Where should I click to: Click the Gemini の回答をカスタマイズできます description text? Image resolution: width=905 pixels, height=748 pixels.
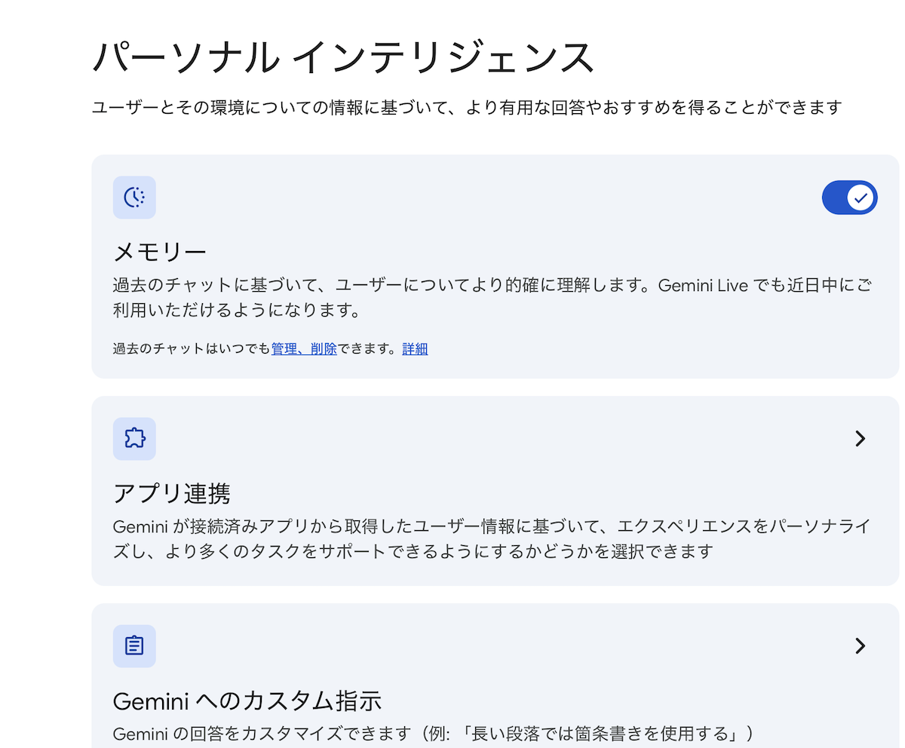click(433, 734)
